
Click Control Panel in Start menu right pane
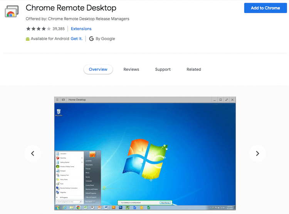click(x=90, y=185)
